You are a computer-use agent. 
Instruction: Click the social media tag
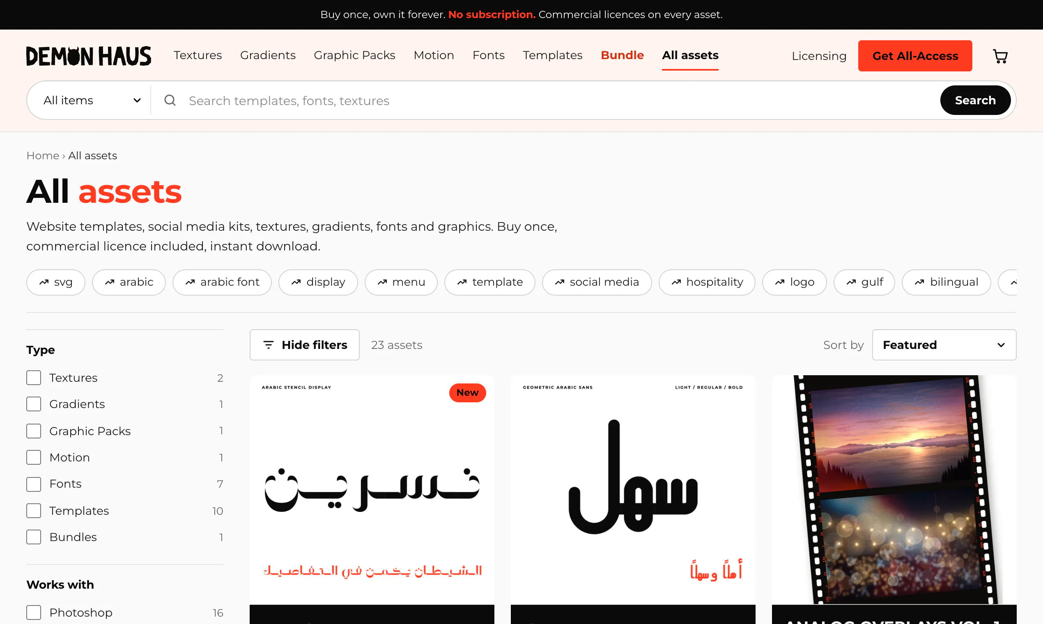point(597,282)
